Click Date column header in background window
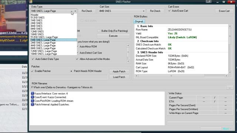This screenshot has height=133, width=237. (x=24, y=67)
